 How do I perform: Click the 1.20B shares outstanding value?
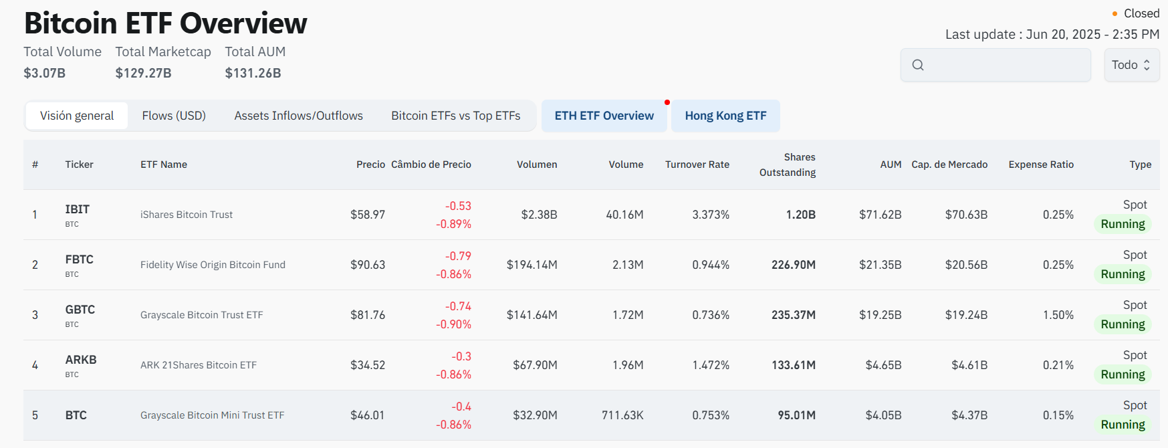[801, 215]
